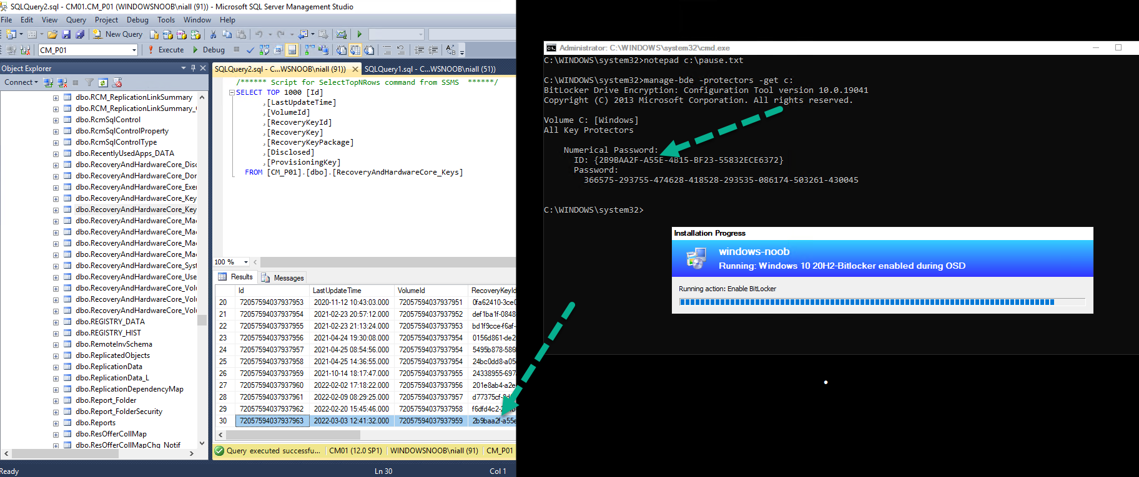Open the Query menu
This screenshot has height=477, width=1139.
point(76,20)
